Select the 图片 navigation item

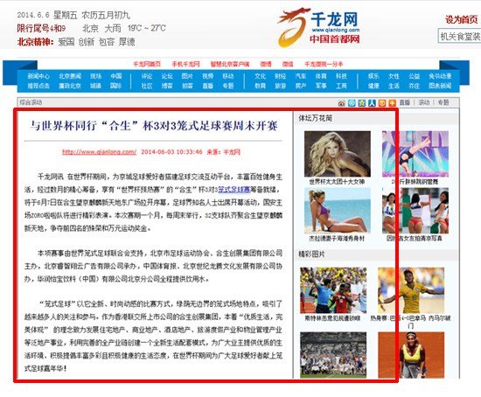click(187, 76)
